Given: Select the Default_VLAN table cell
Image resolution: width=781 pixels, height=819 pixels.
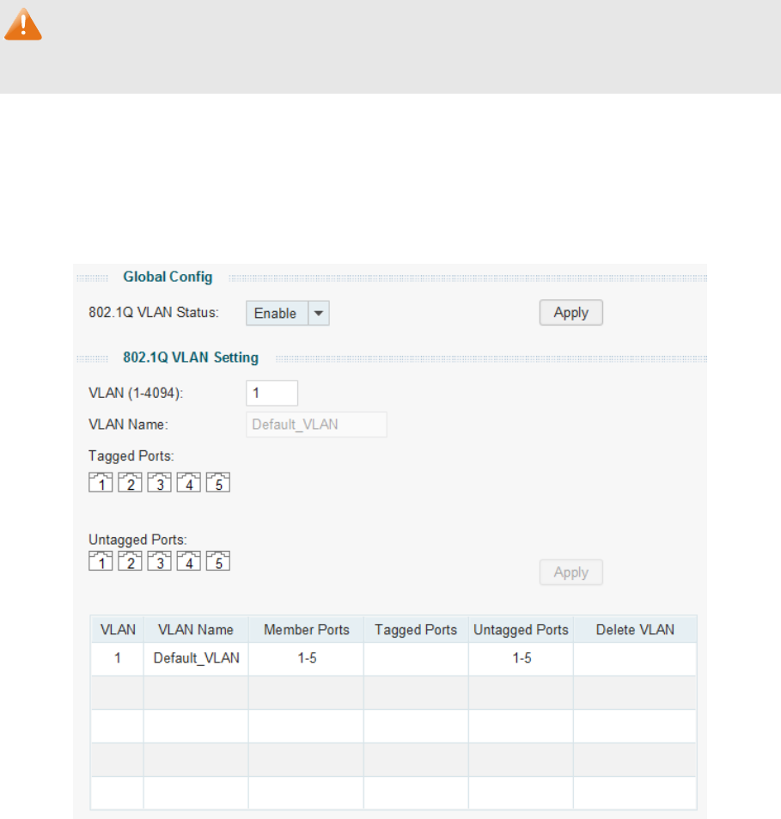Looking at the screenshot, I should coord(196,658).
